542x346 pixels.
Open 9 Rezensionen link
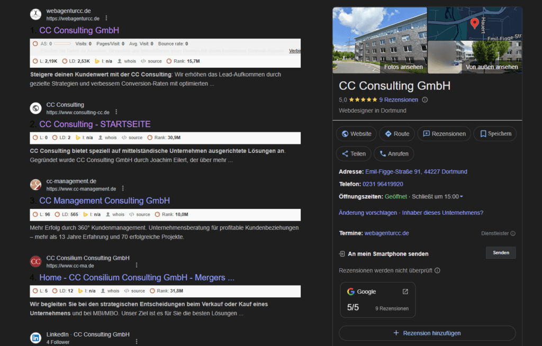(399, 100)
